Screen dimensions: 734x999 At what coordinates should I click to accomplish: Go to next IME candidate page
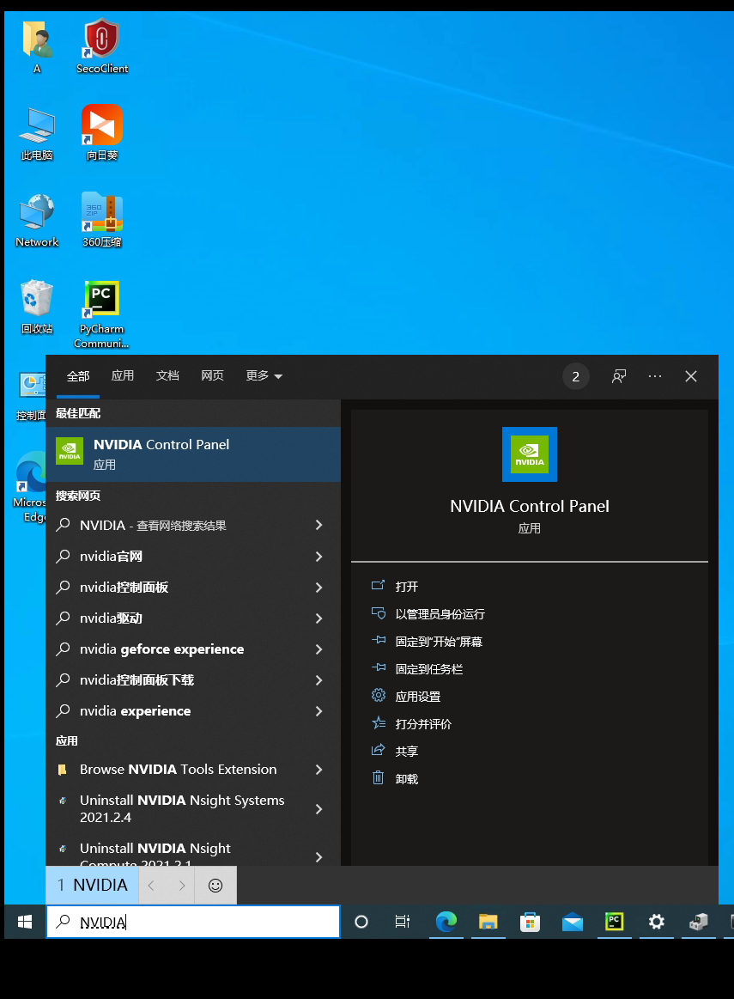click(x=181, y=885)
